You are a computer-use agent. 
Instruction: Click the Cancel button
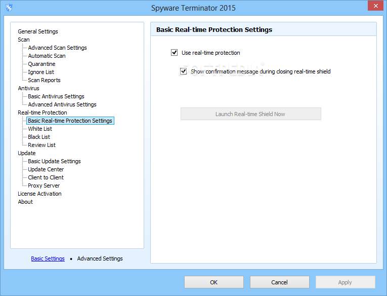[x=280, y=282]
